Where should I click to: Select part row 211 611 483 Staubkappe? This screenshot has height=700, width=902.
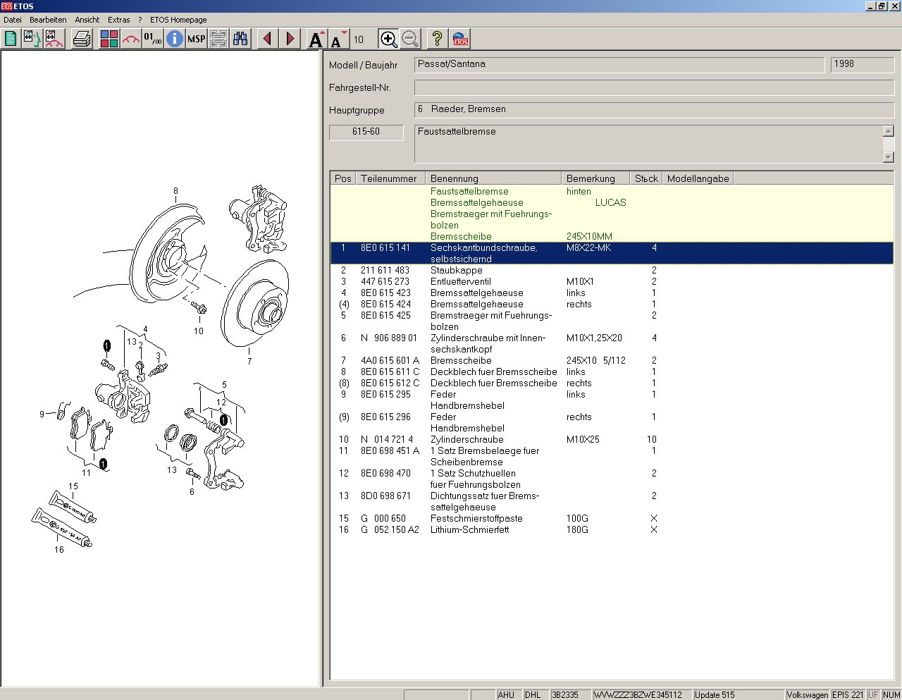click(x=612, y=270)
